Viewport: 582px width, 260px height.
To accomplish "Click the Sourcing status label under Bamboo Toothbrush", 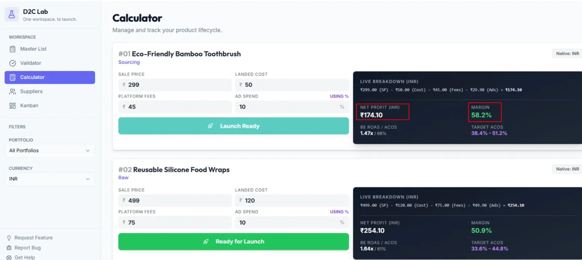I will pyautogui.click(x=129, y=62).
